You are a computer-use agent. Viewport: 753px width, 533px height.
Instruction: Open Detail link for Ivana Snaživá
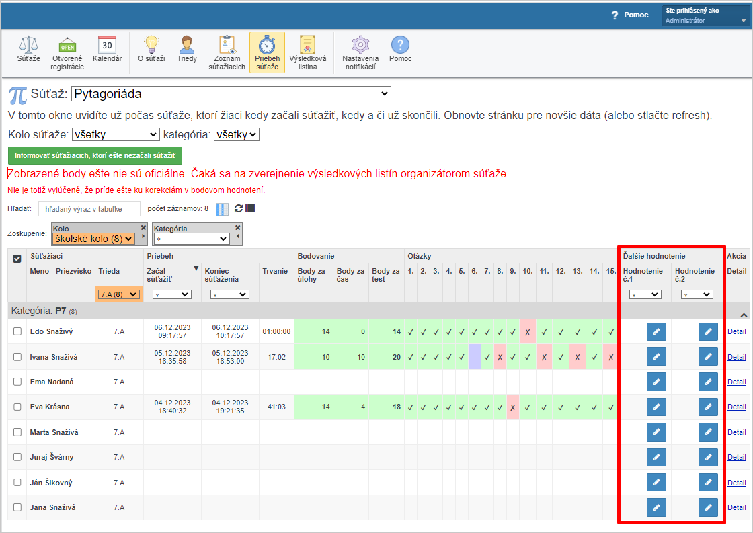coord(737,357)
